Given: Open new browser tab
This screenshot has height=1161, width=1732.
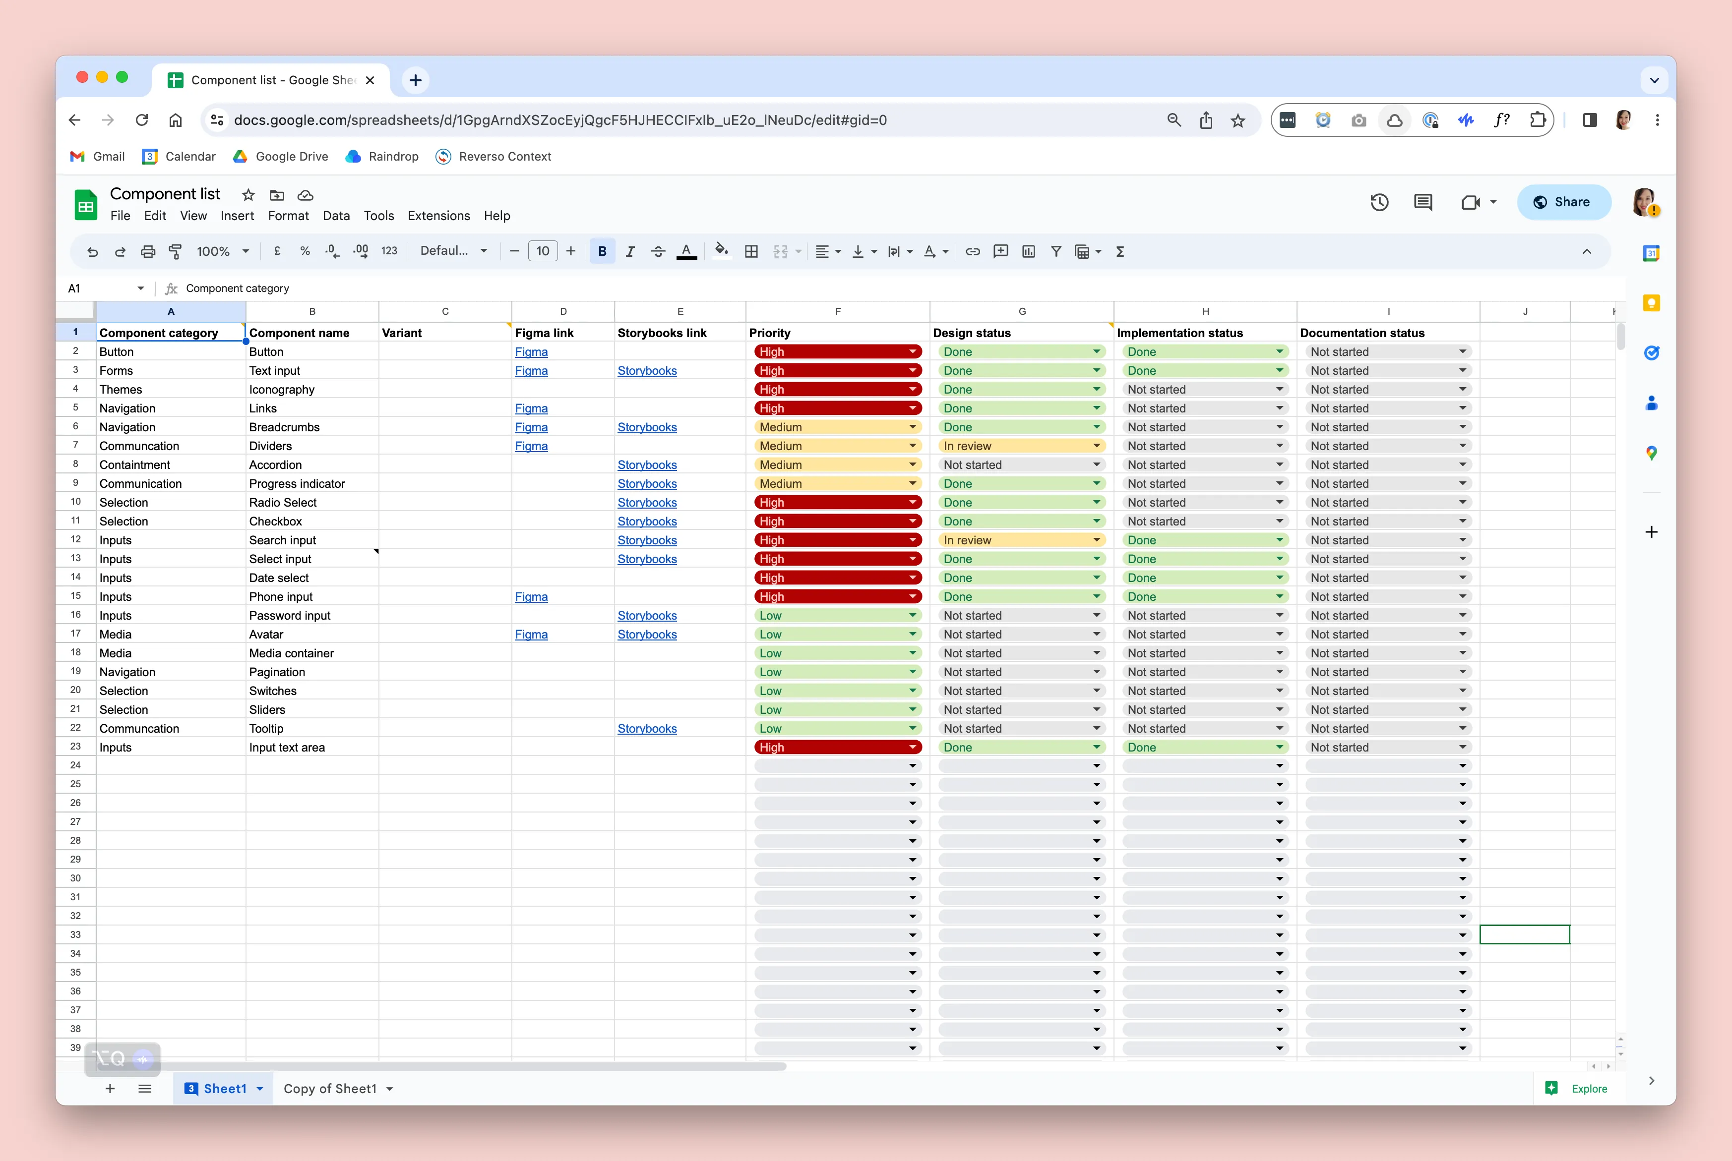Looking at the screenshot, I should coord(416,80).
